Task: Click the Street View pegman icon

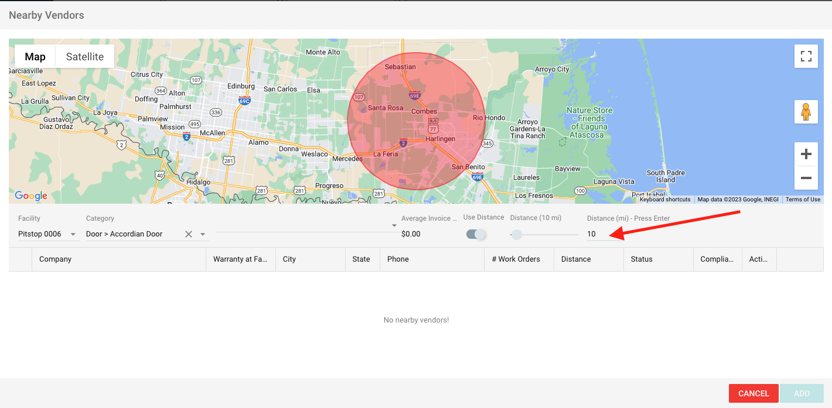Action: coord(806,112)
